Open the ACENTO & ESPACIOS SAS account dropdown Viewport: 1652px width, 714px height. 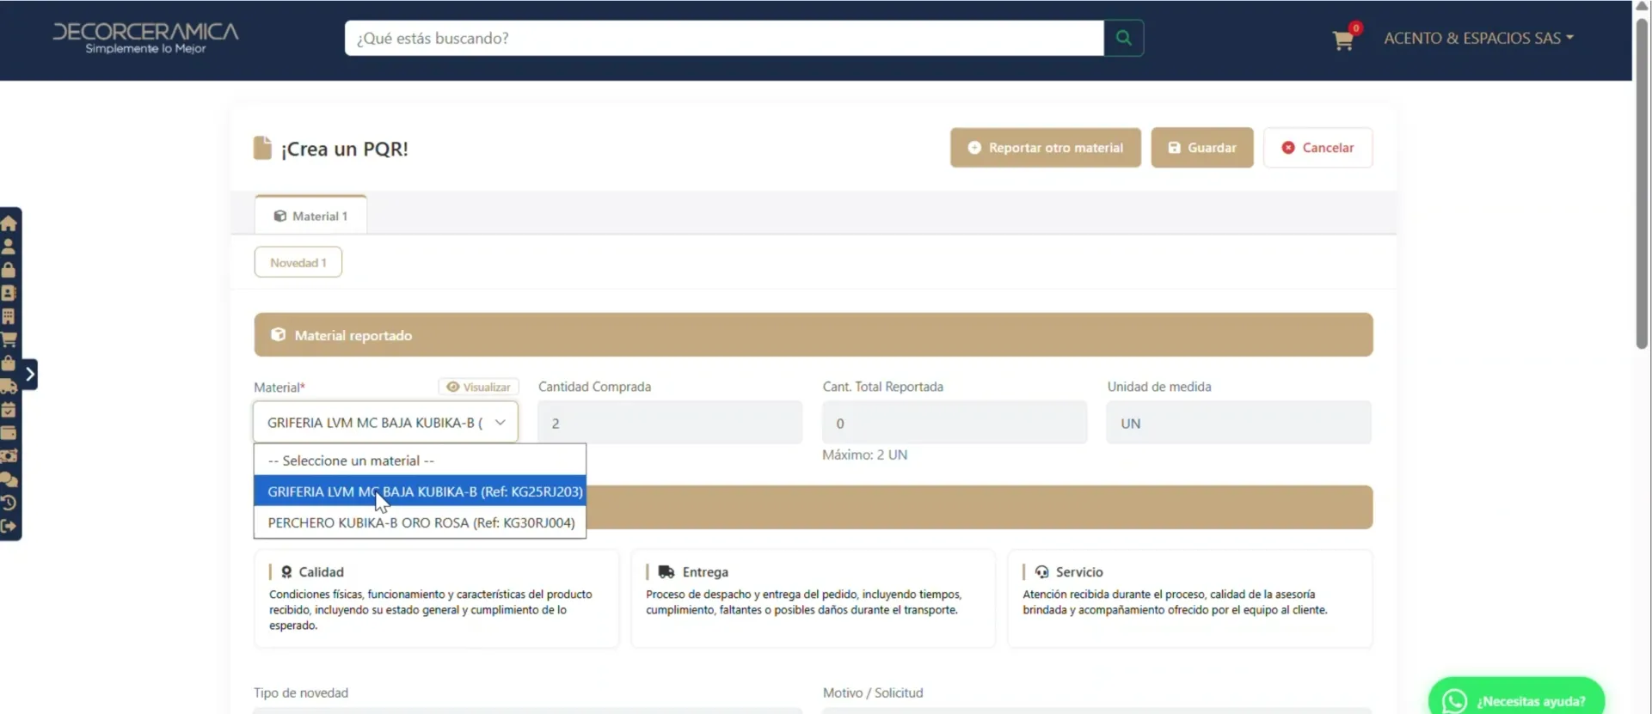tap(1478, 38)
